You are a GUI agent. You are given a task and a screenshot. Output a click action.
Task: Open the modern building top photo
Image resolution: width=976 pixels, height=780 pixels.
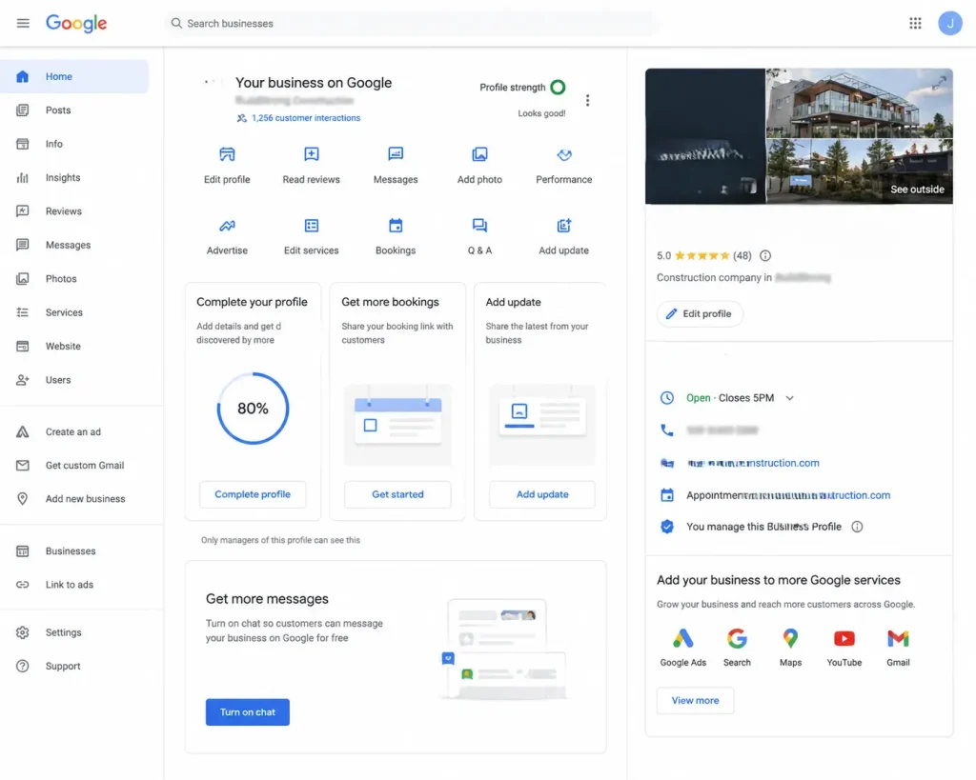[859, 103]
